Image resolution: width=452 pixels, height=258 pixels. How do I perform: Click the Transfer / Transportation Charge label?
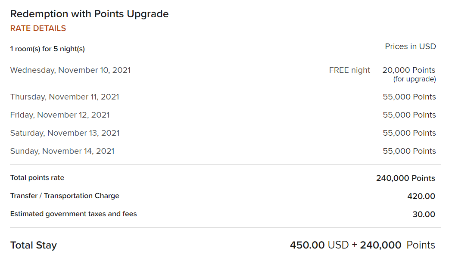point(65,196)
